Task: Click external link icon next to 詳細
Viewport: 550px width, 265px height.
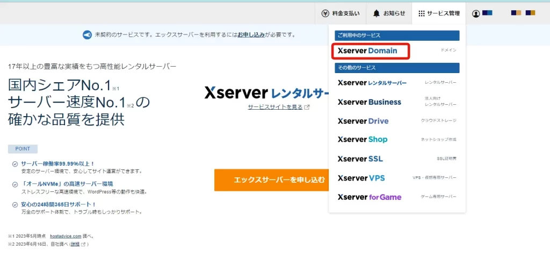Action: pos(84,245)
